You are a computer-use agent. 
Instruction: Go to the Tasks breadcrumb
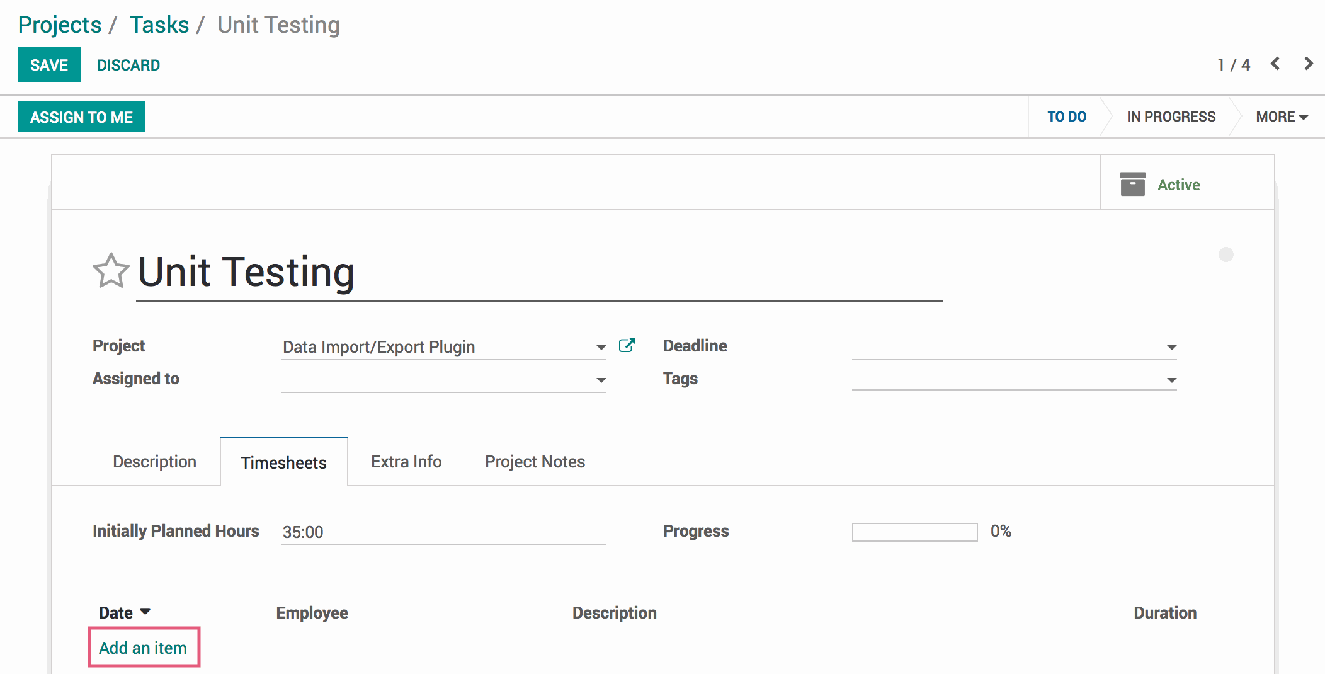tap(159, 25)
